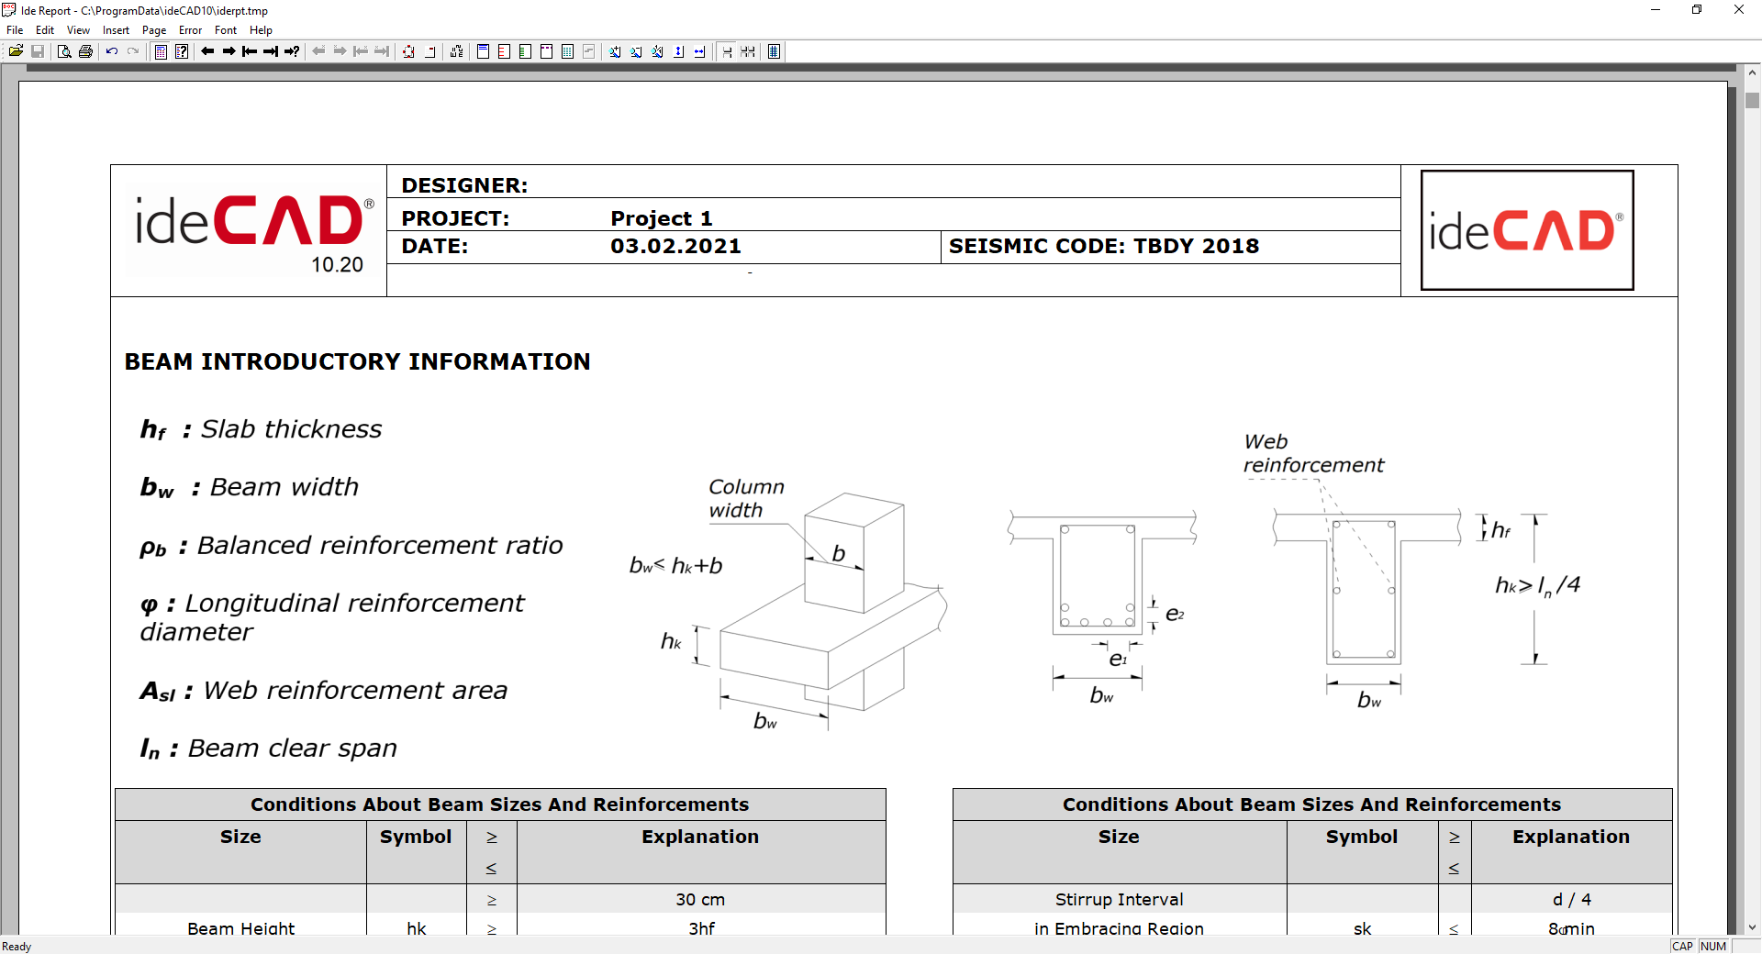Open the Page menu
Viewport: 1762px width, 954px height.
point(154,30)
